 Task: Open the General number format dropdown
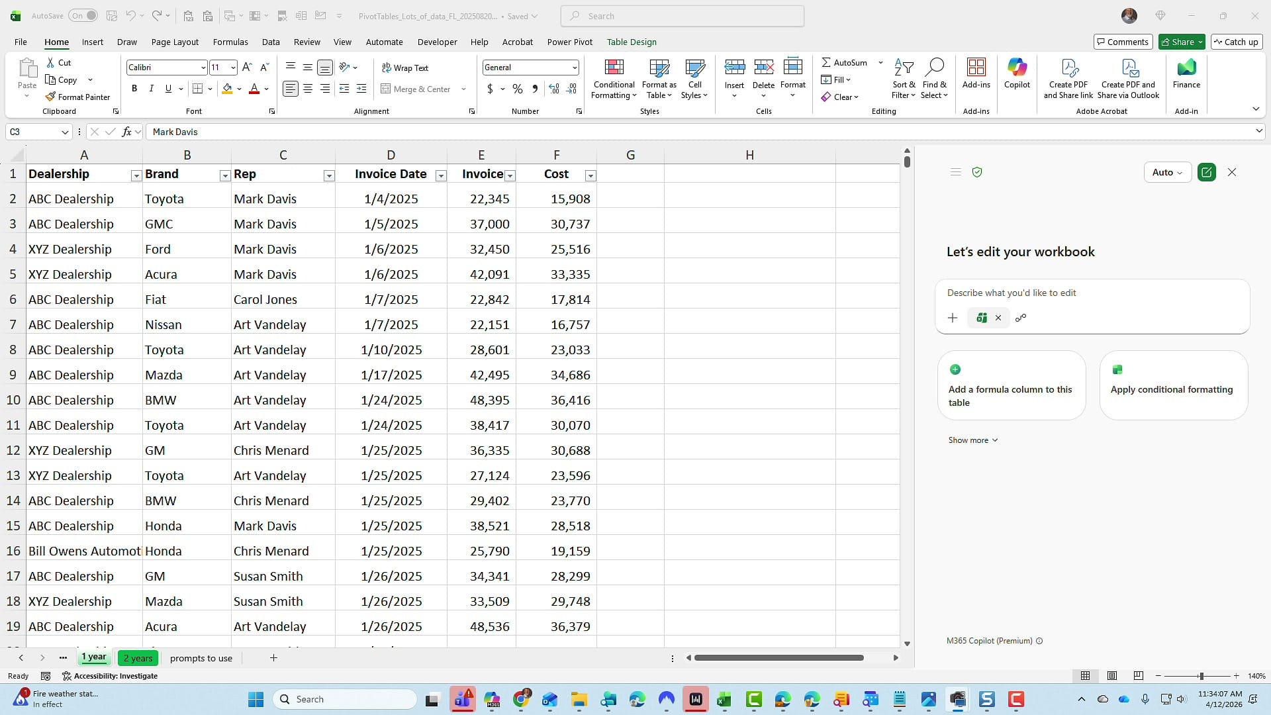[x=573, y=67]
